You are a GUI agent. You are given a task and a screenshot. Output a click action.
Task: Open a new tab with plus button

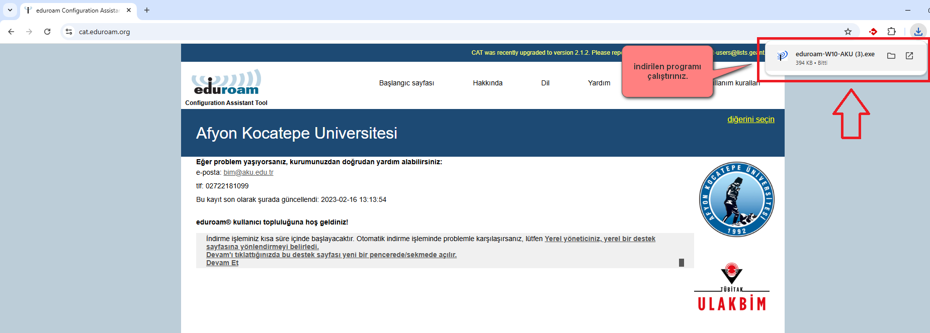pyautogui.click(x=147, y=10)
